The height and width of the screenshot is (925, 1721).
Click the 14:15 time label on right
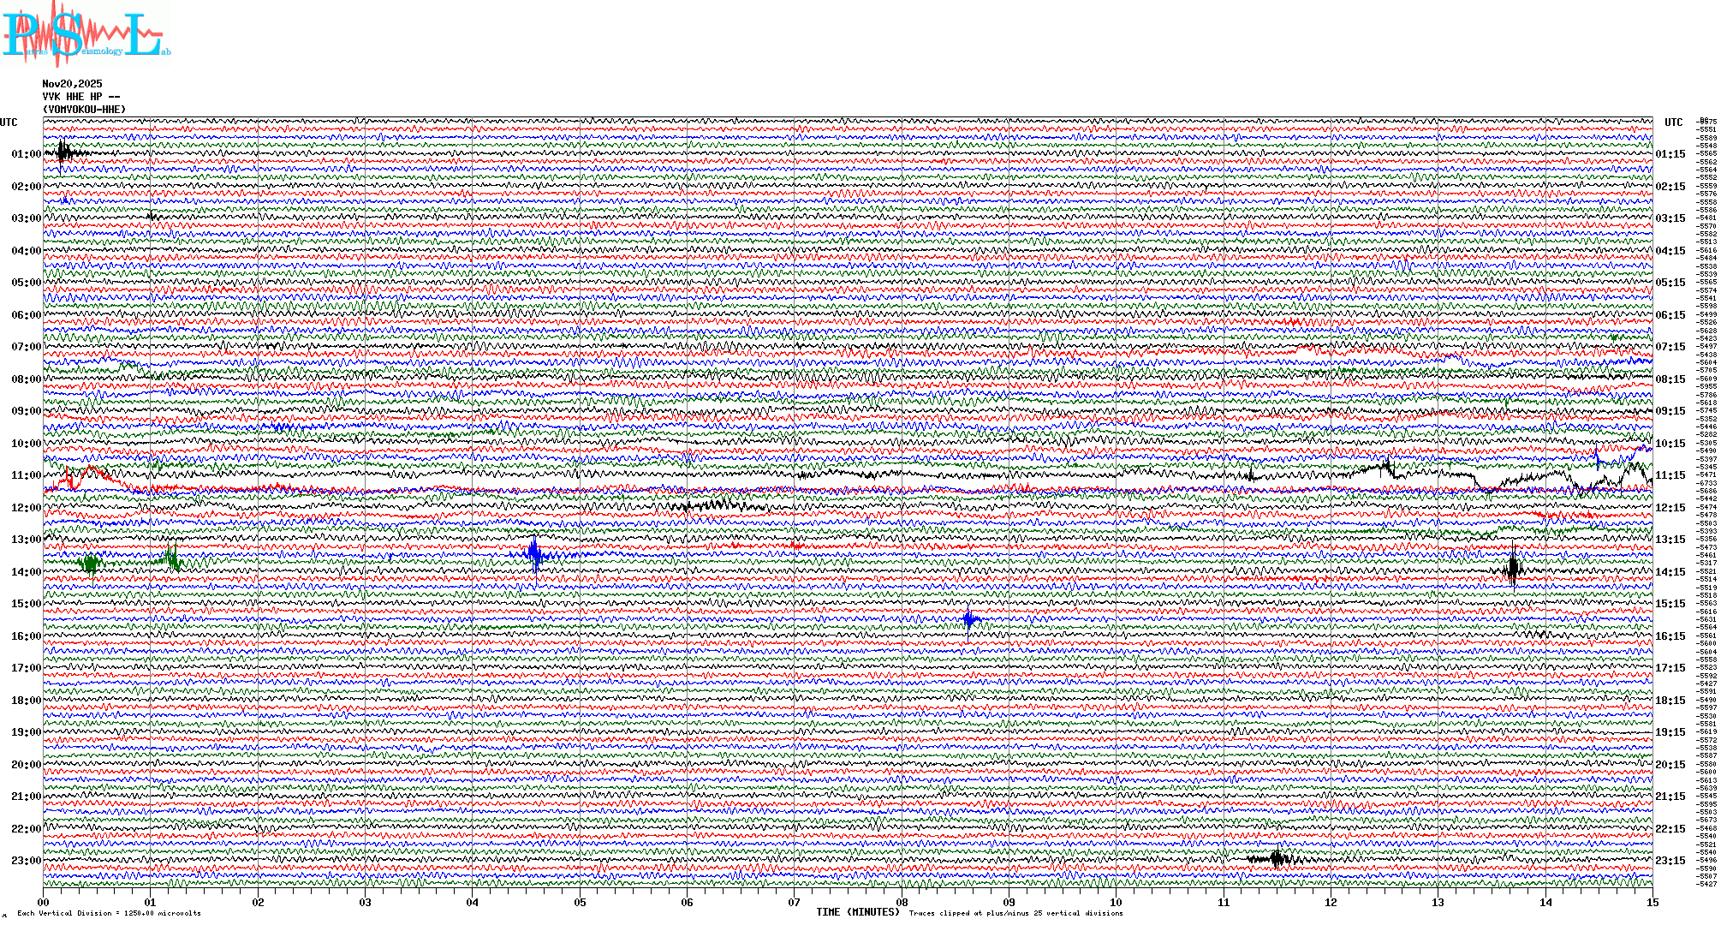pyautogui.click(x=1670, y=572)
